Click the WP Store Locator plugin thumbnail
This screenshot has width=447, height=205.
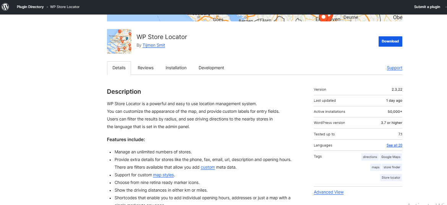119,41
